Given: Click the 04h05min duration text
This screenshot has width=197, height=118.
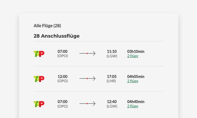Looking at the screenshot, I should (x=136, y=76).
